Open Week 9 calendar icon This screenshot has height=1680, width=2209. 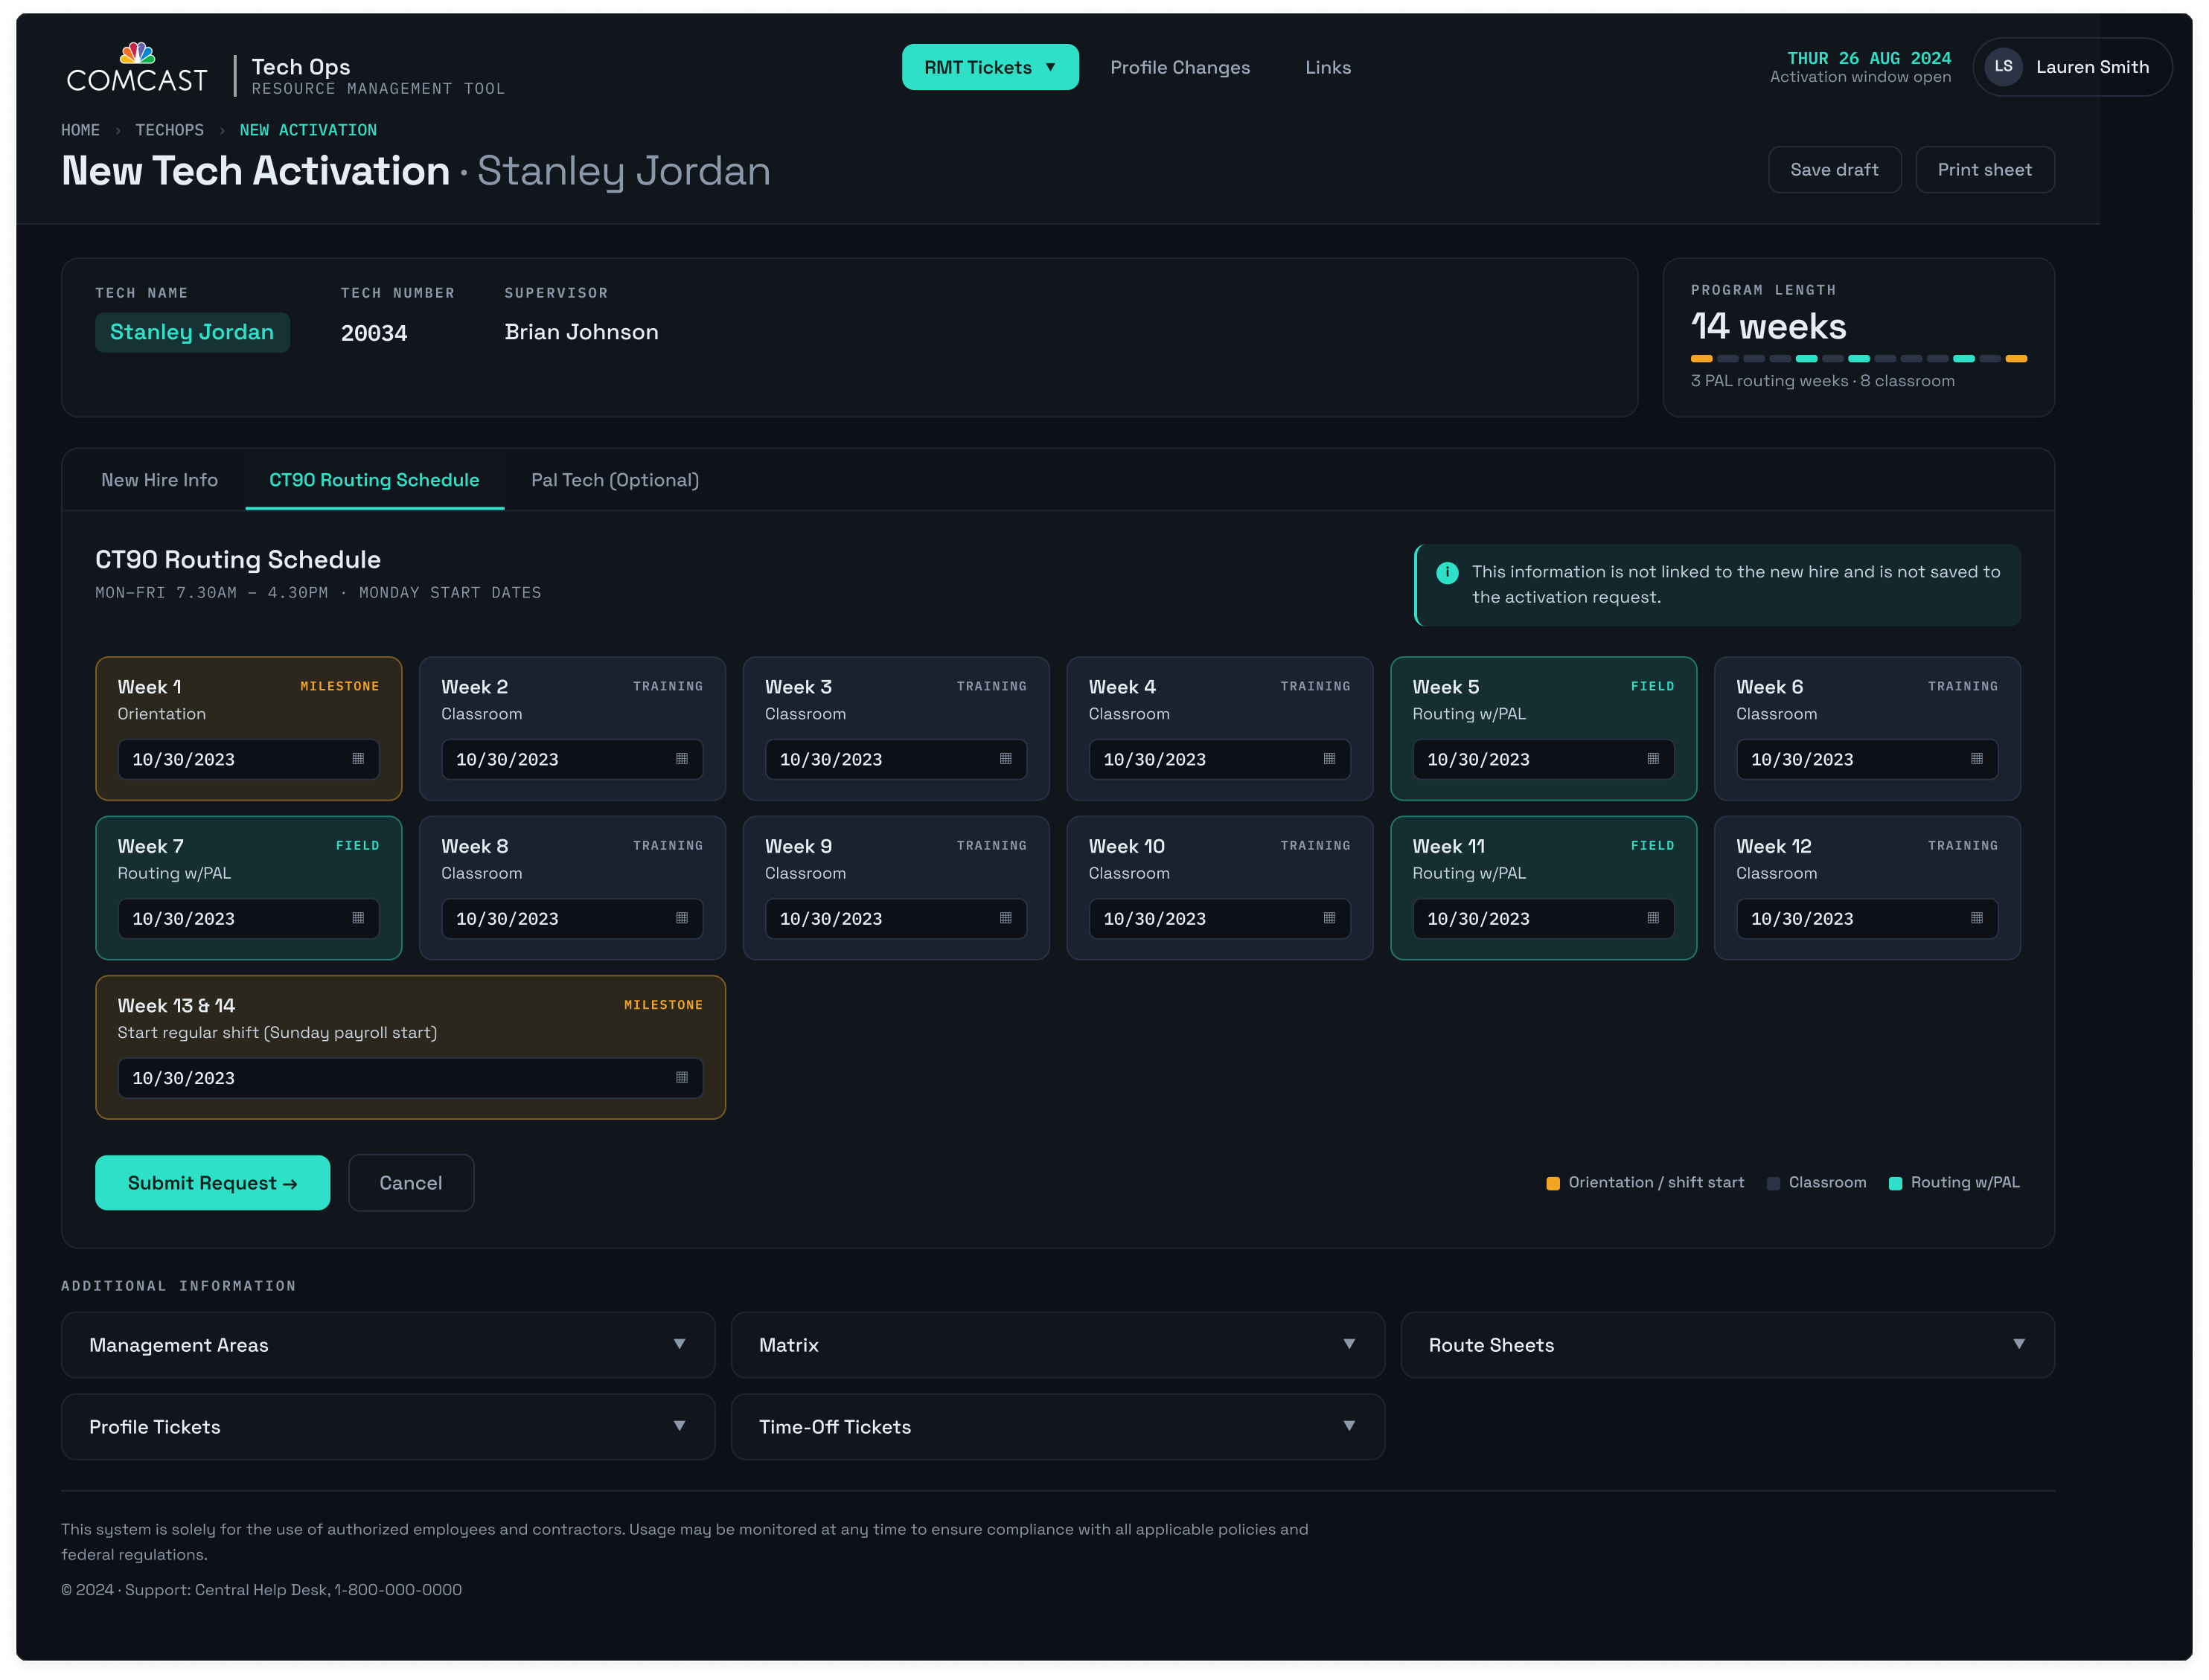pos(1006,918)
